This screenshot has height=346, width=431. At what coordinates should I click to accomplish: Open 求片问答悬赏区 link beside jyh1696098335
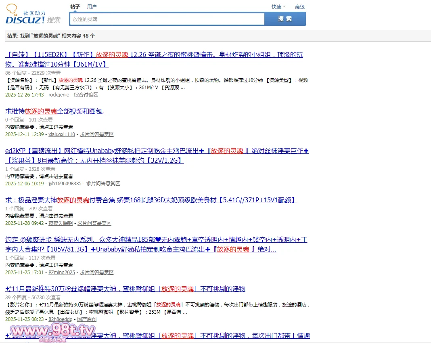click(103, 184)
